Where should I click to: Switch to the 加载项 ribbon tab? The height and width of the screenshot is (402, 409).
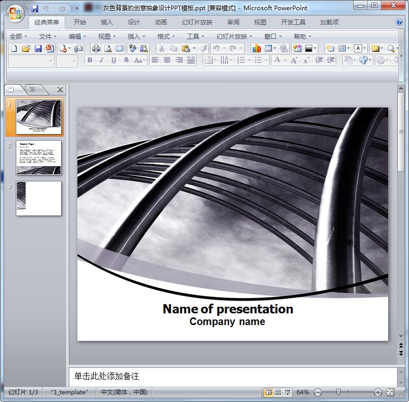(x=330, y=22)
